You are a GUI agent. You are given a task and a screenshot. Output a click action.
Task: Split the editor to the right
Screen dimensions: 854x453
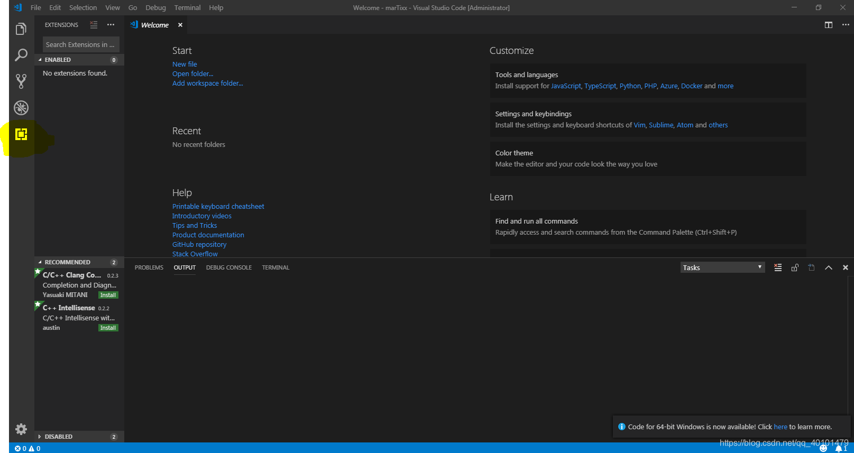coord(829,25)
